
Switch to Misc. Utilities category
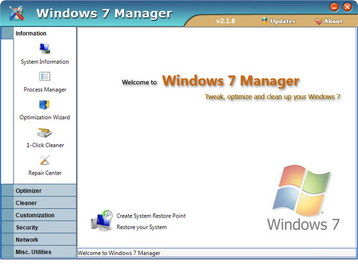pyautogui.click(x=39, y=252)
